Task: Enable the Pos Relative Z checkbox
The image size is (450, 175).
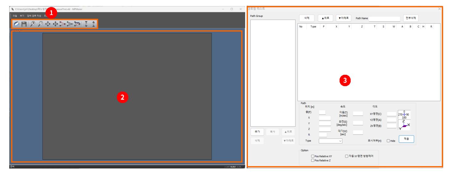Action: click(313, 160)
